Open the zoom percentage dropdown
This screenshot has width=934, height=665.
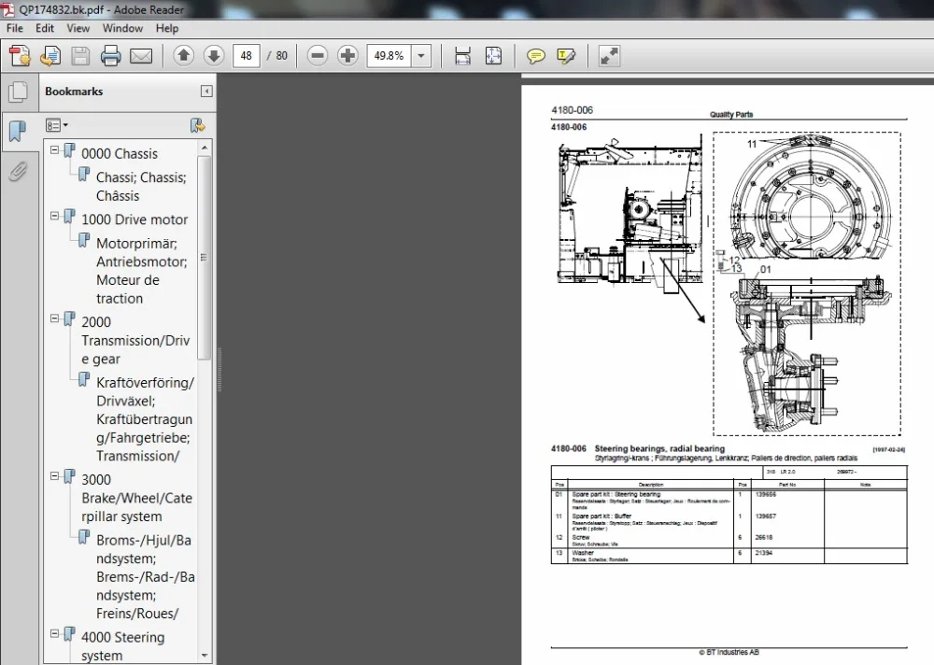[x=421, y=56]
